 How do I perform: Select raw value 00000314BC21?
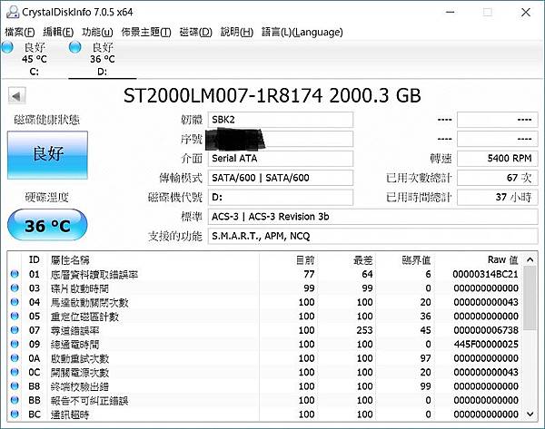tap(485, 274)
